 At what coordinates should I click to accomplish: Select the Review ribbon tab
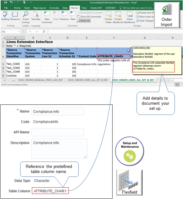(x=75, y=8)
